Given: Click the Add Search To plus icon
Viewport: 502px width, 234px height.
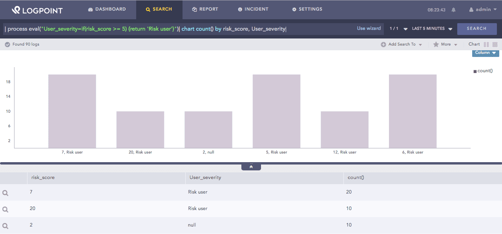Looking at the screenshot, I should [x=383, y=44].
